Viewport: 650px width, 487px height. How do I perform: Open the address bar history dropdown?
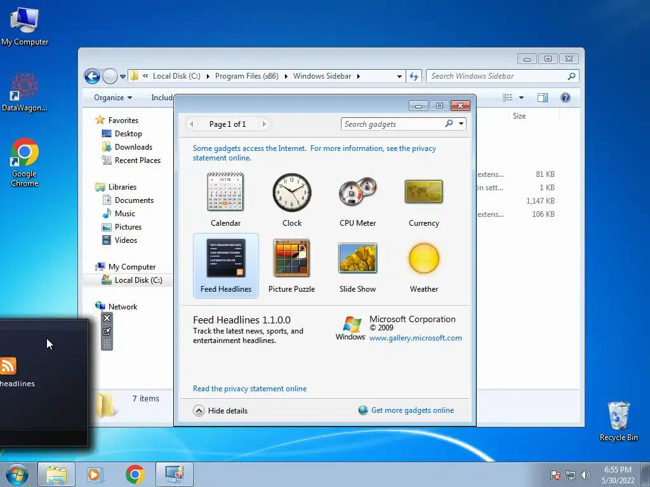(399, 77)
